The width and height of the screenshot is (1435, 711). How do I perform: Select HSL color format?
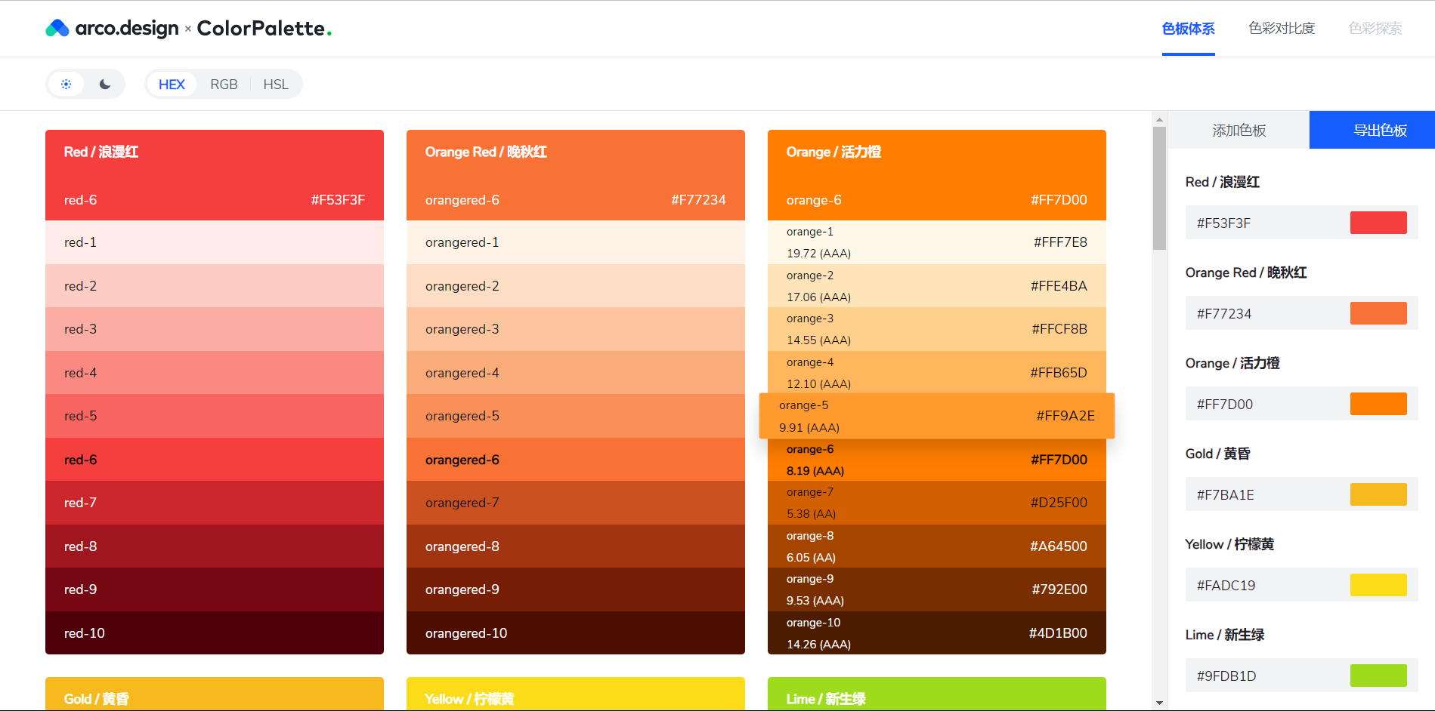click(x=276, y=84)
